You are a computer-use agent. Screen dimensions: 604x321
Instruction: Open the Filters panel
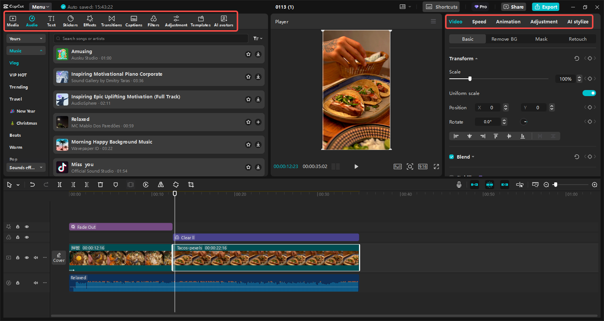[x=153, y=21]
